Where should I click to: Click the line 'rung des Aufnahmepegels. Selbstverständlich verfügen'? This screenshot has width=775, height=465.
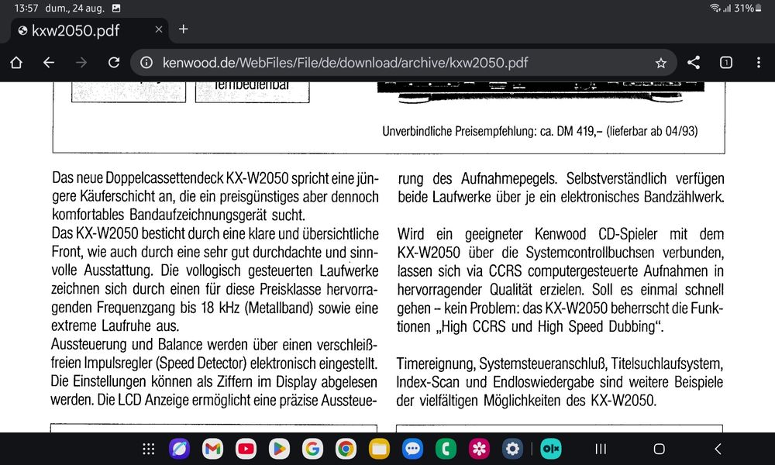(x=561, y=178)
